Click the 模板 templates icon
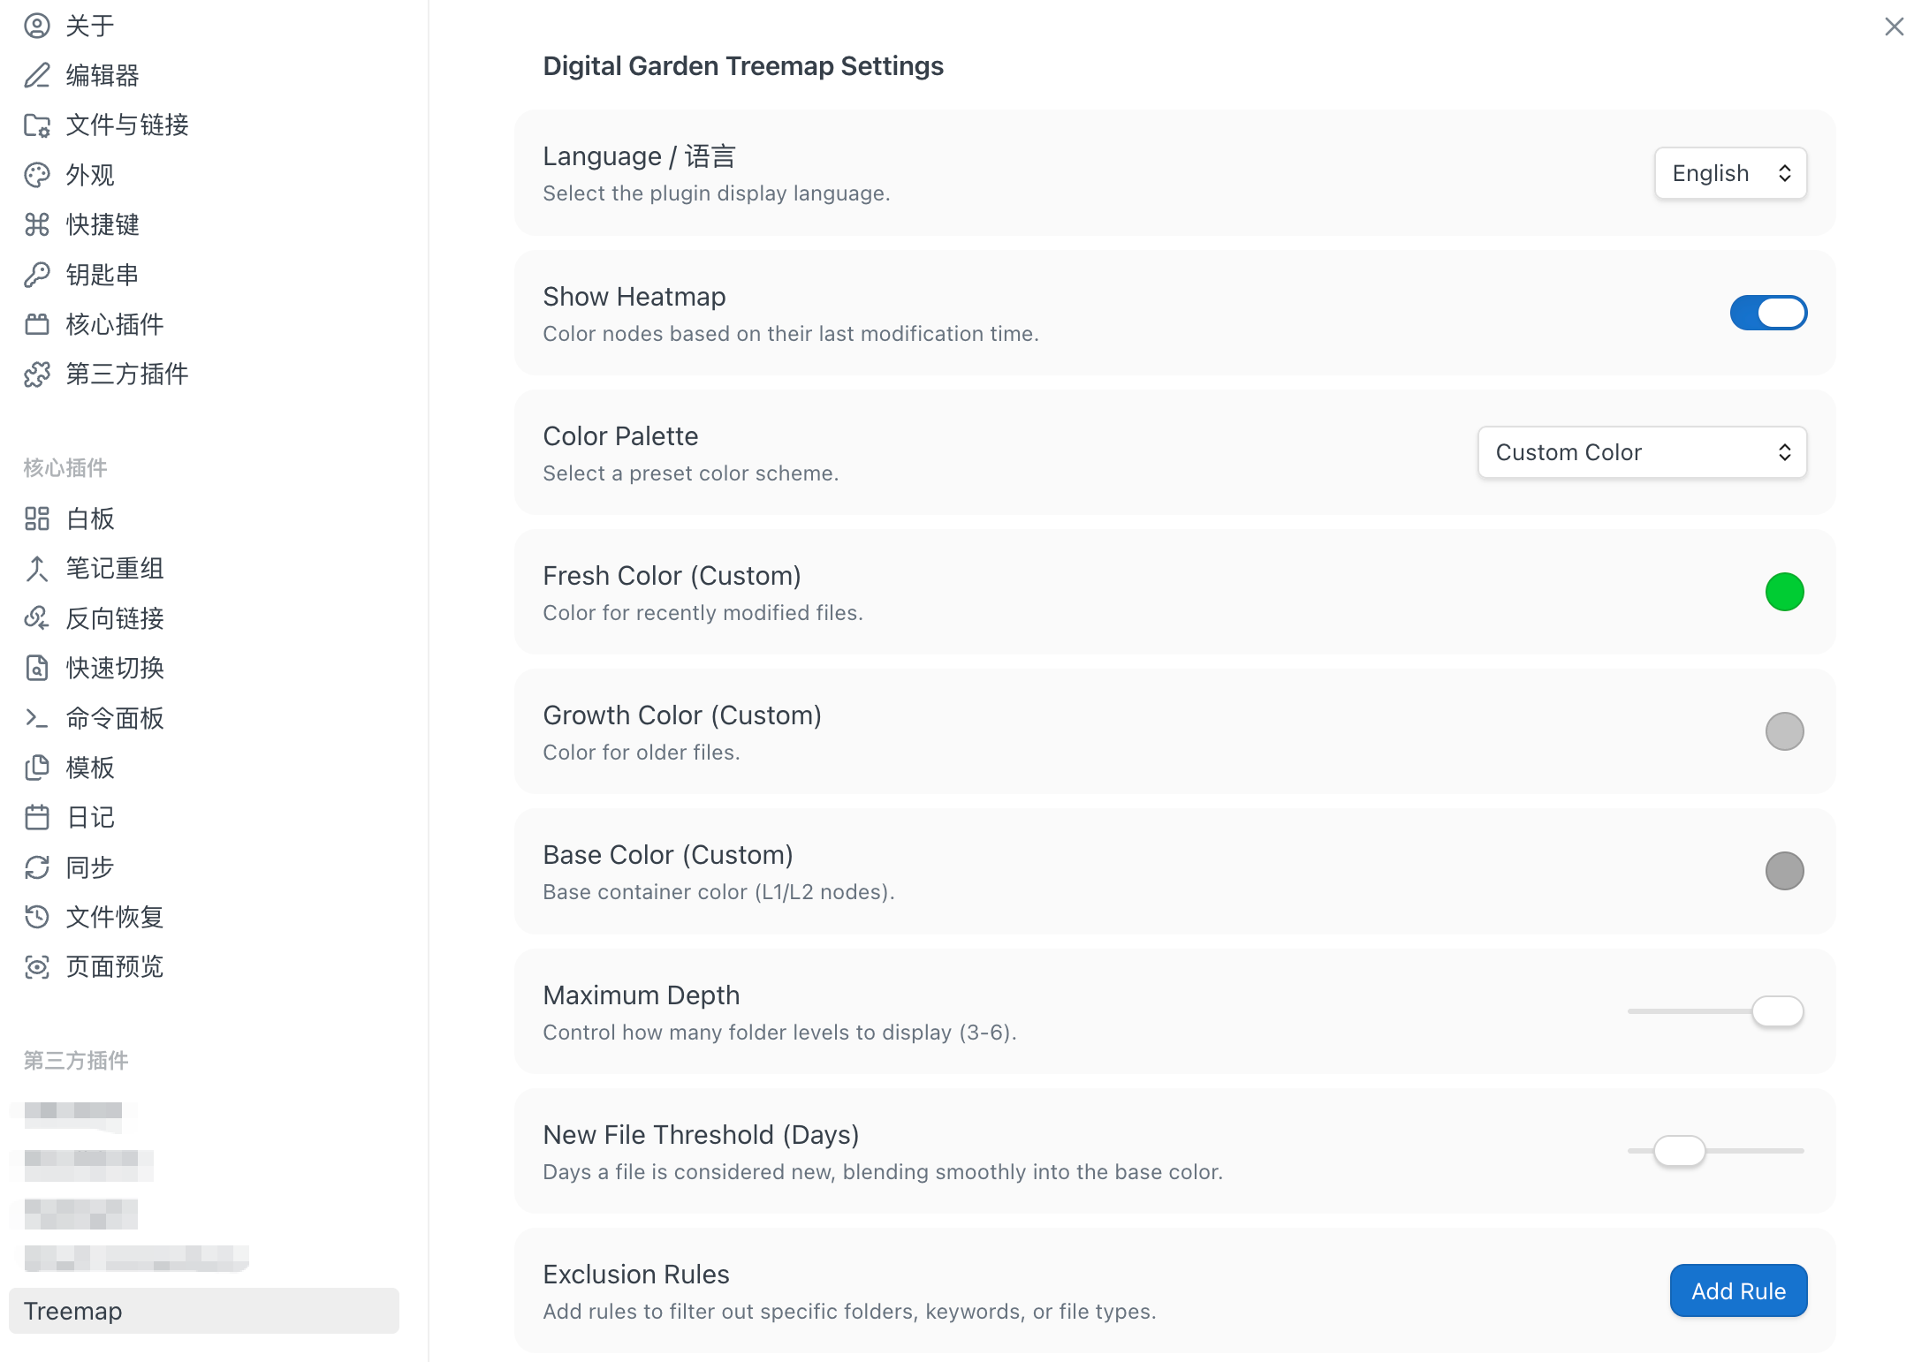Image resolution: width=1914 pixels, height=1362 pixels. tap(37, 768)
